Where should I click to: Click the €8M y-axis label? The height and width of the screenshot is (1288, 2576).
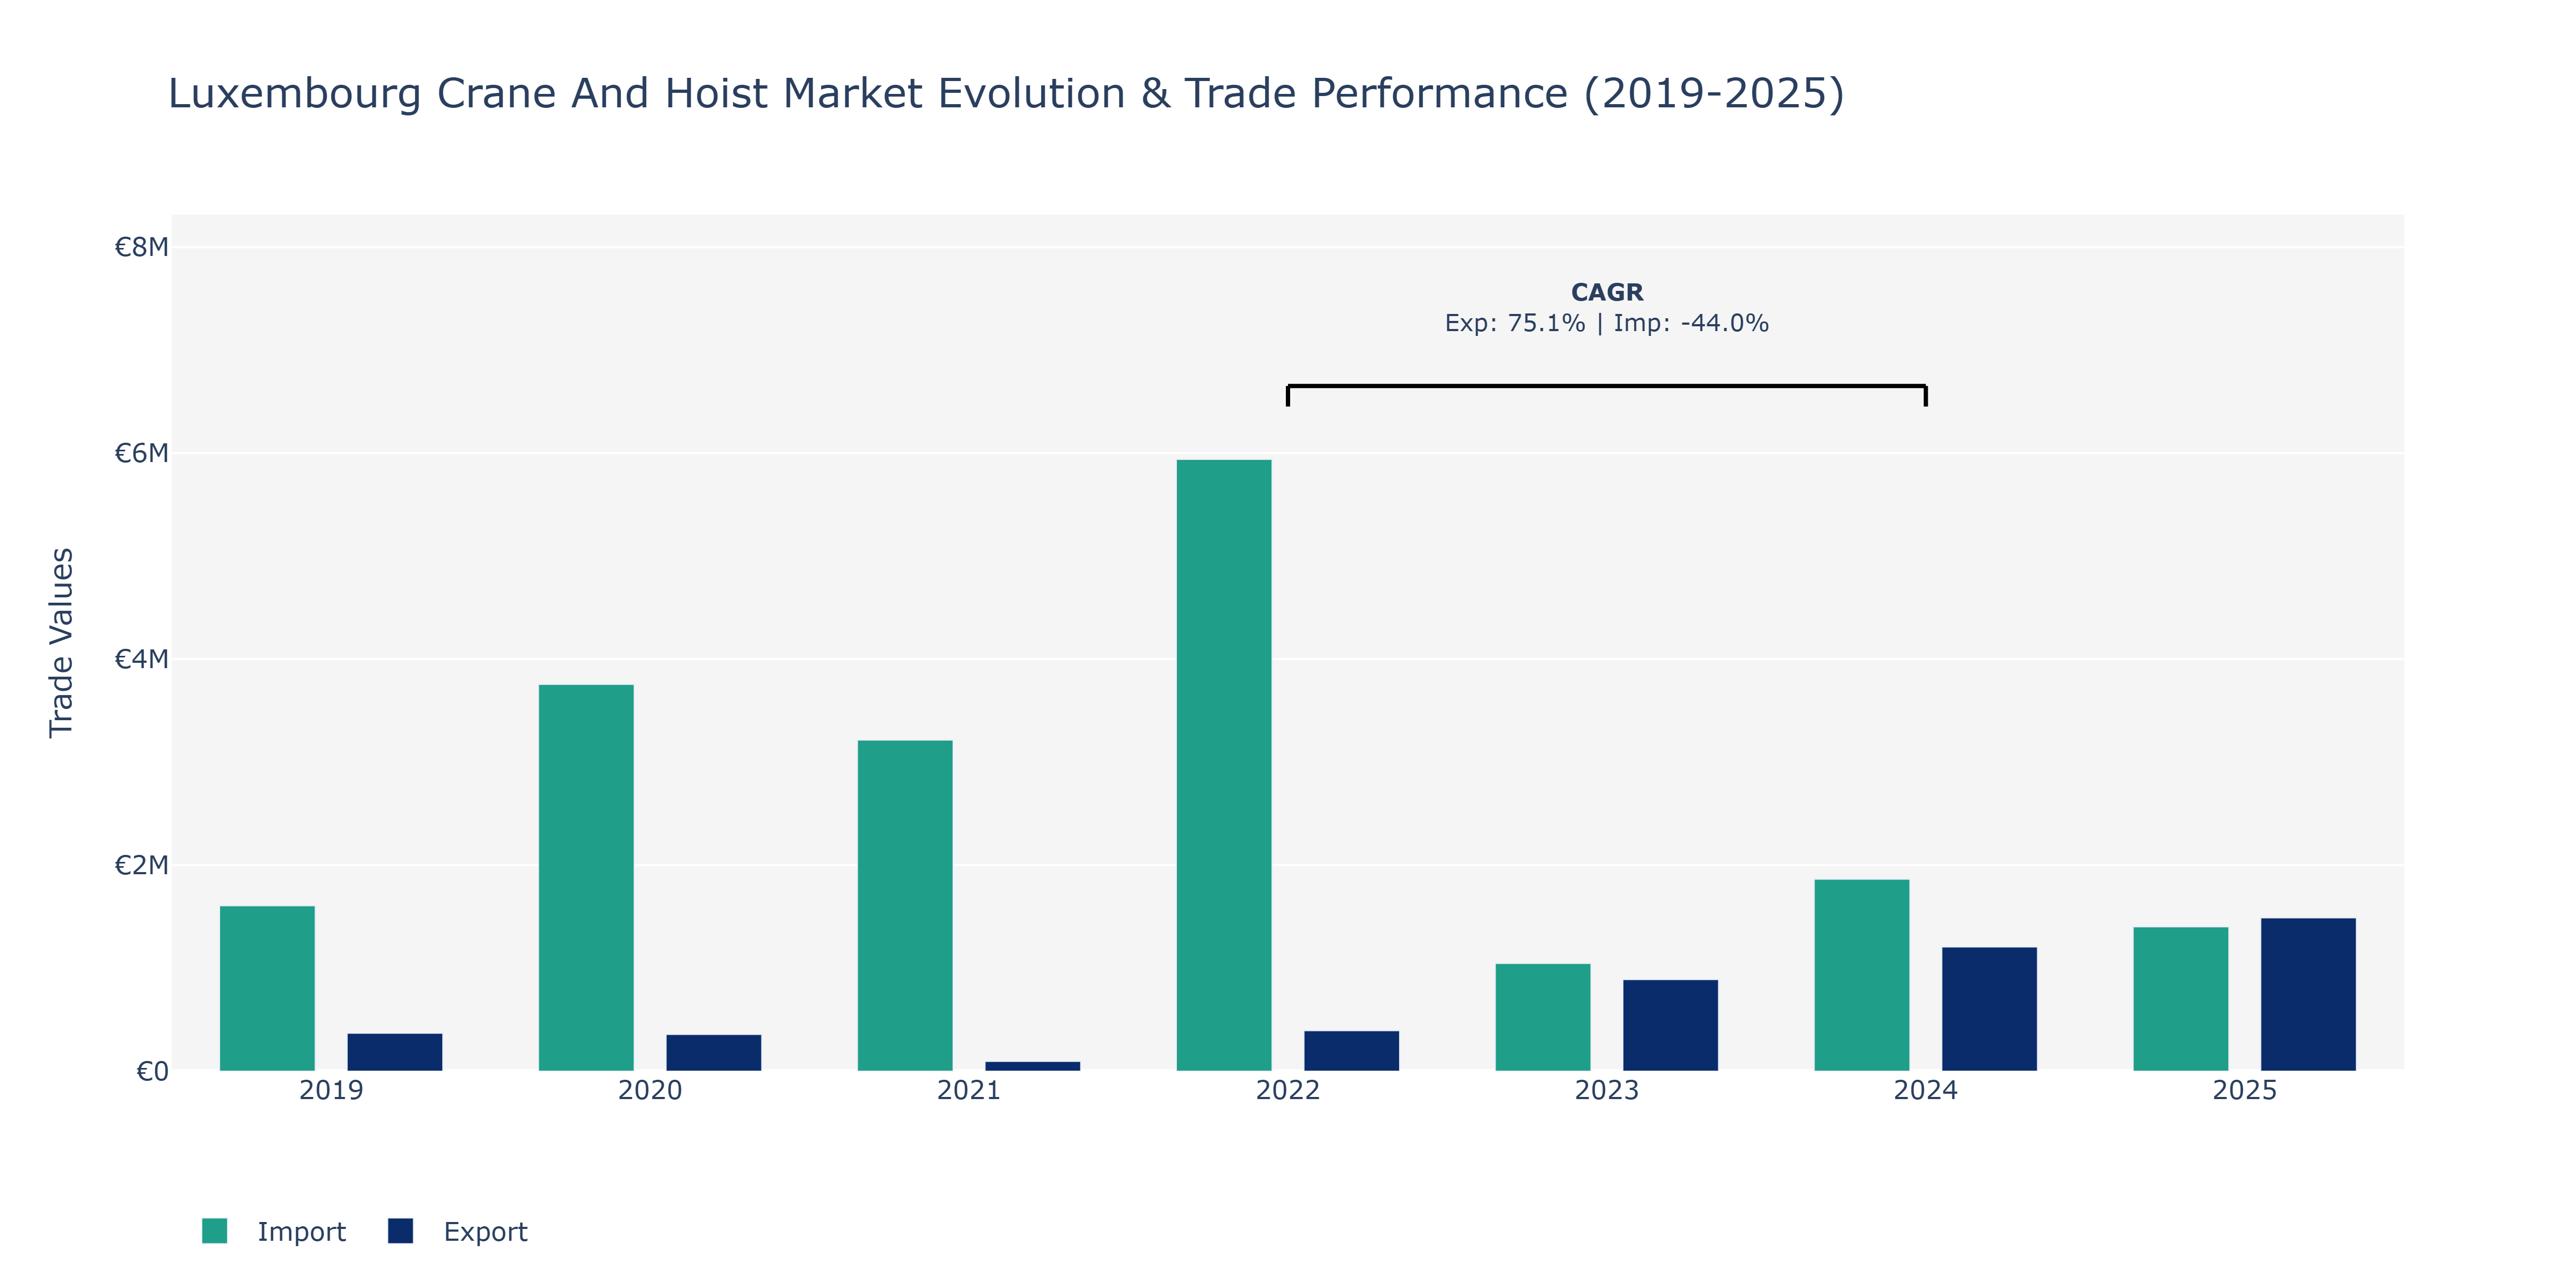click(141, 247)
